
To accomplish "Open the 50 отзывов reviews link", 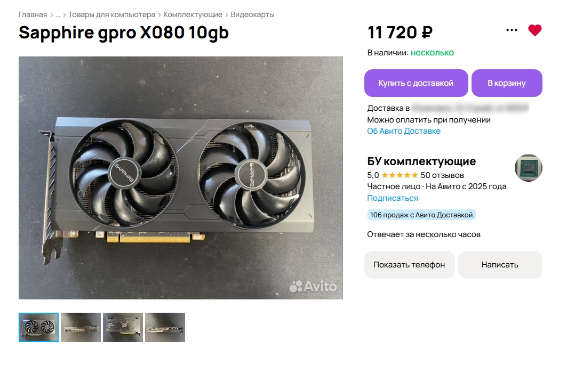I will (442, 175).
